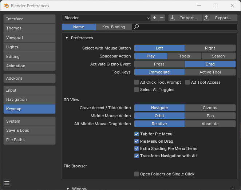The height and width of the screenshot is (190, 241).
Task: Open Save & Load preferences
Action: [29, 131]
